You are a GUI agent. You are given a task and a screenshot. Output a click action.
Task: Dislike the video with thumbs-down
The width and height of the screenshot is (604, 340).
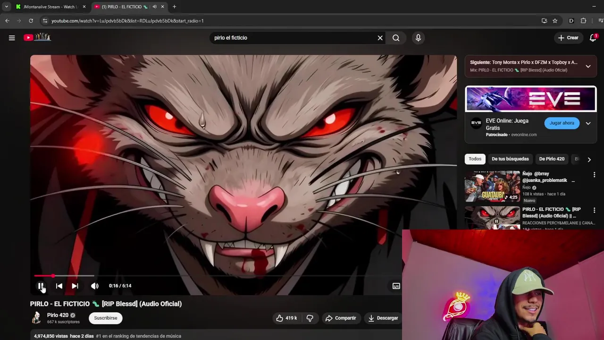[x=310, y=318]
